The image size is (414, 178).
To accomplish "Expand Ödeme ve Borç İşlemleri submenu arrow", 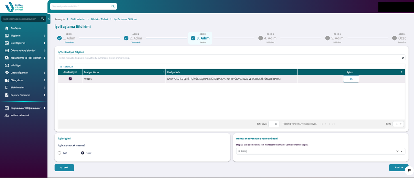I will 44,50.
